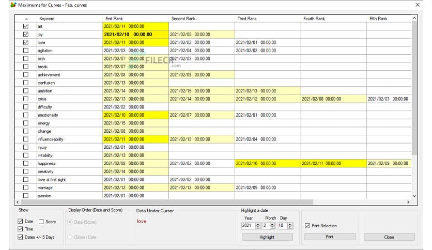
Task: Click the Day input field
Action: pos(282,226)
